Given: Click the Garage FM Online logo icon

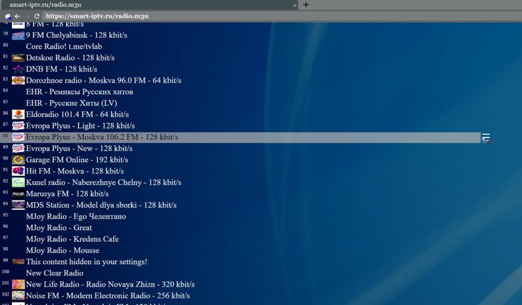Looking at the screenshot, I should (x=18, y=160).
